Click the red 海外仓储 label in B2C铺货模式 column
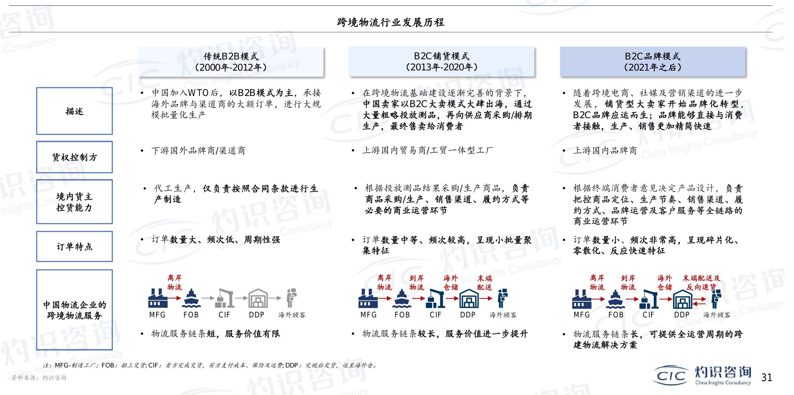Viewport: 794px width, 395px height. point(450,283)
